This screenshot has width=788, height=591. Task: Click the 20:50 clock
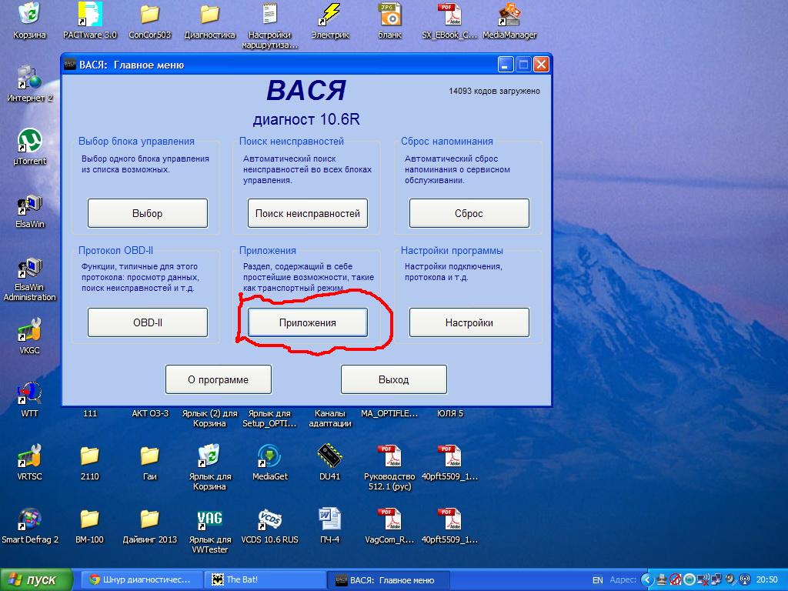[767, 580]
